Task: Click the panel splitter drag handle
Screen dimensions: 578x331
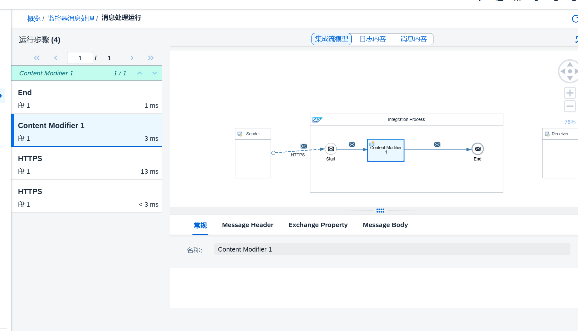Action: (380, 210)
